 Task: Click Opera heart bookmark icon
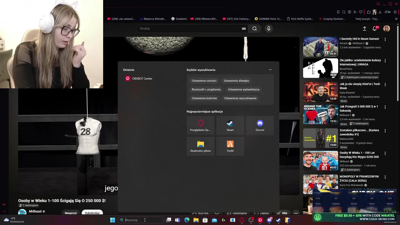point(361,12)
